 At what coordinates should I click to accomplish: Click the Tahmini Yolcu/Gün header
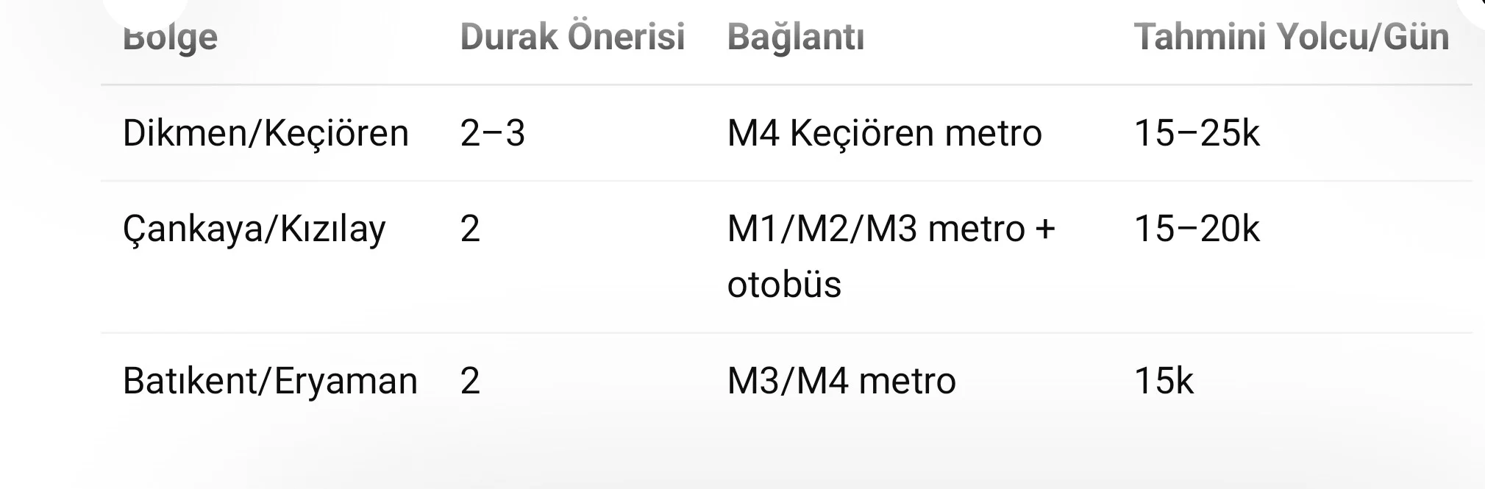click(x=1291, y=37)
